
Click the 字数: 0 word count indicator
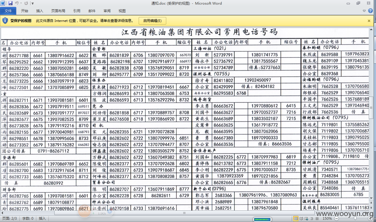(28, 219)
